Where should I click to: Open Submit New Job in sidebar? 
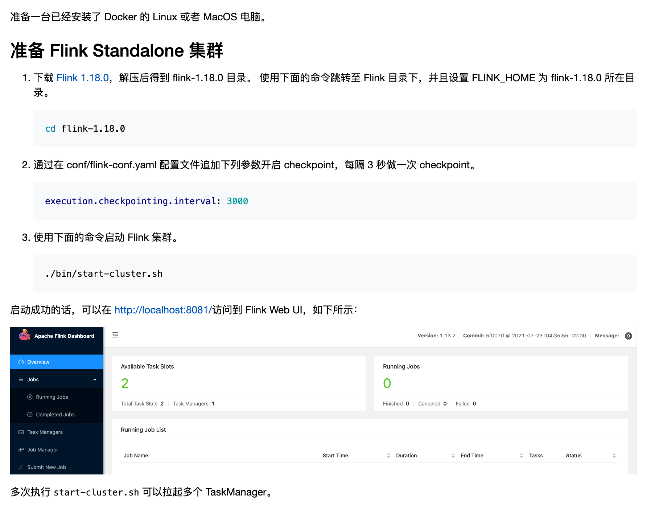(57, 467)
